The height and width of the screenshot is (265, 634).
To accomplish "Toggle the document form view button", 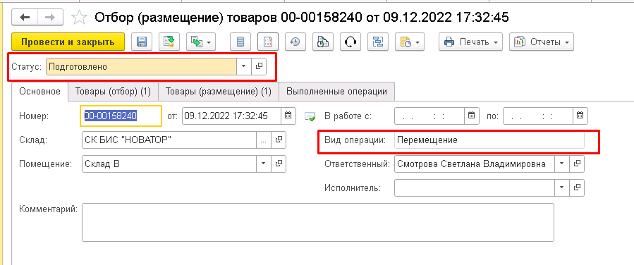I will point(268,42).
